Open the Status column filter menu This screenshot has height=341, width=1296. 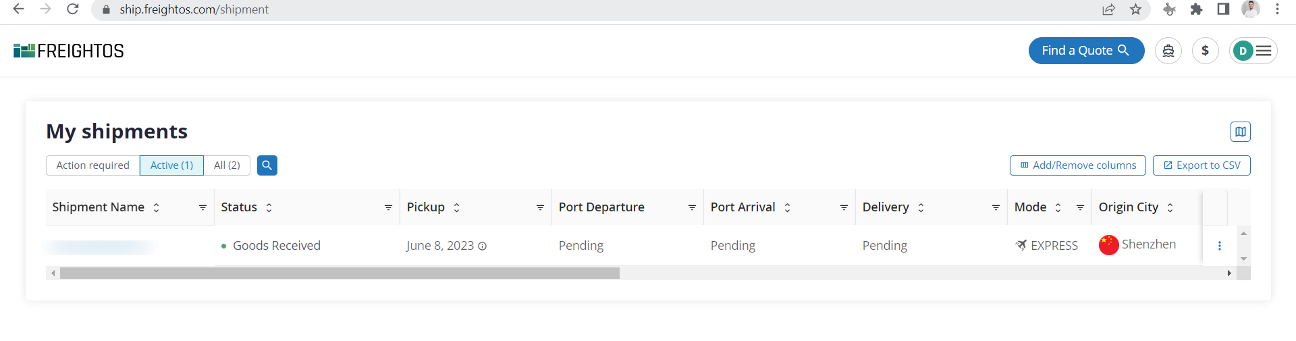coord(388,207)
